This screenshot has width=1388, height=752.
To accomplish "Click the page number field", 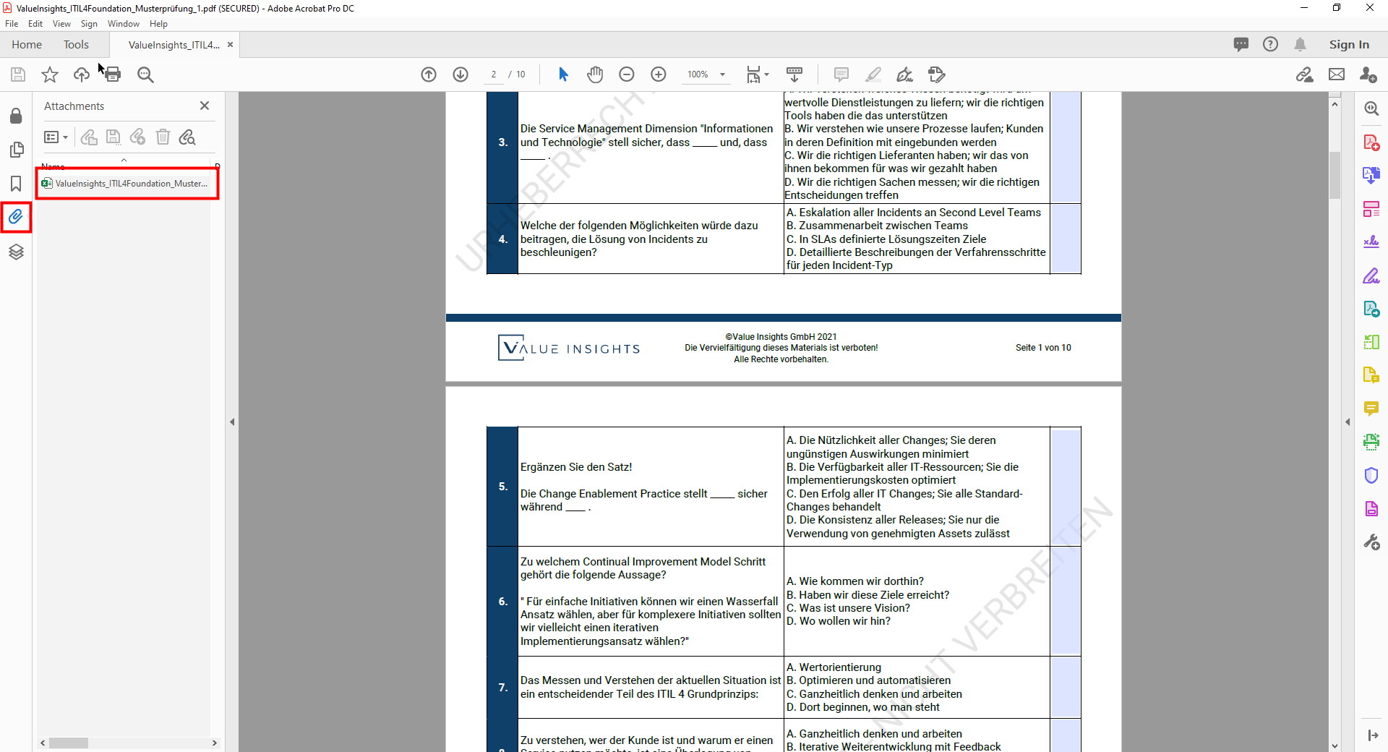I will (494, 74).
